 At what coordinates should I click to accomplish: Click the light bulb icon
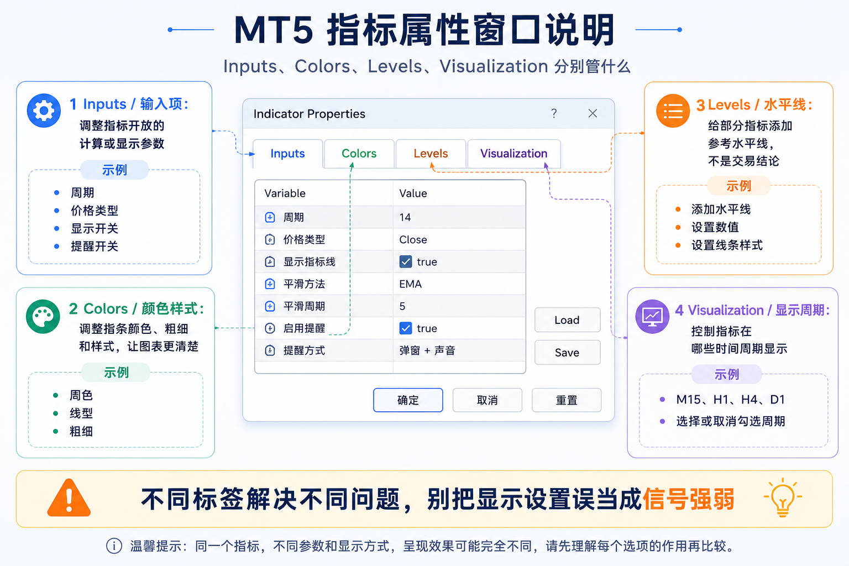pos(783,497)
